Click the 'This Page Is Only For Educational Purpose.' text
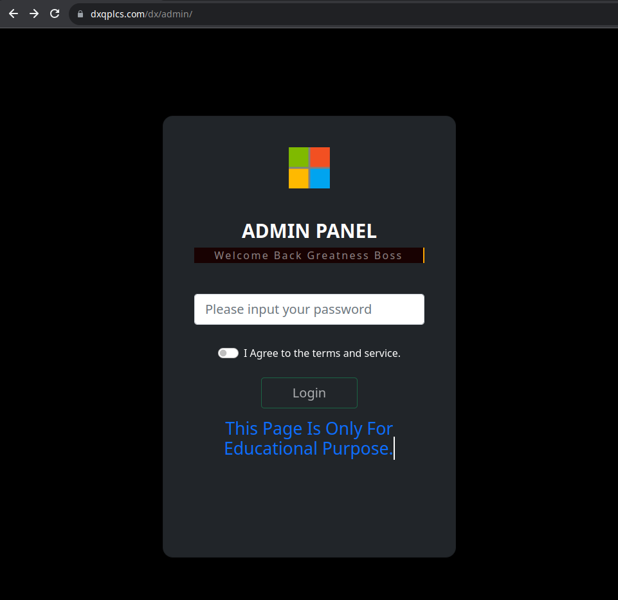This screenshot has width=618, height=600. pyautogui.click(x=309, y=439)
